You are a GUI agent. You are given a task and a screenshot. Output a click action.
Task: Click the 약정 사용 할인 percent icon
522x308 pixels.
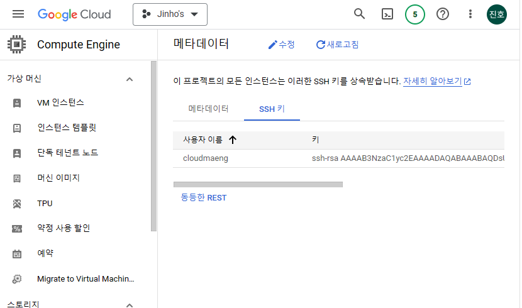tap(16, 229)
